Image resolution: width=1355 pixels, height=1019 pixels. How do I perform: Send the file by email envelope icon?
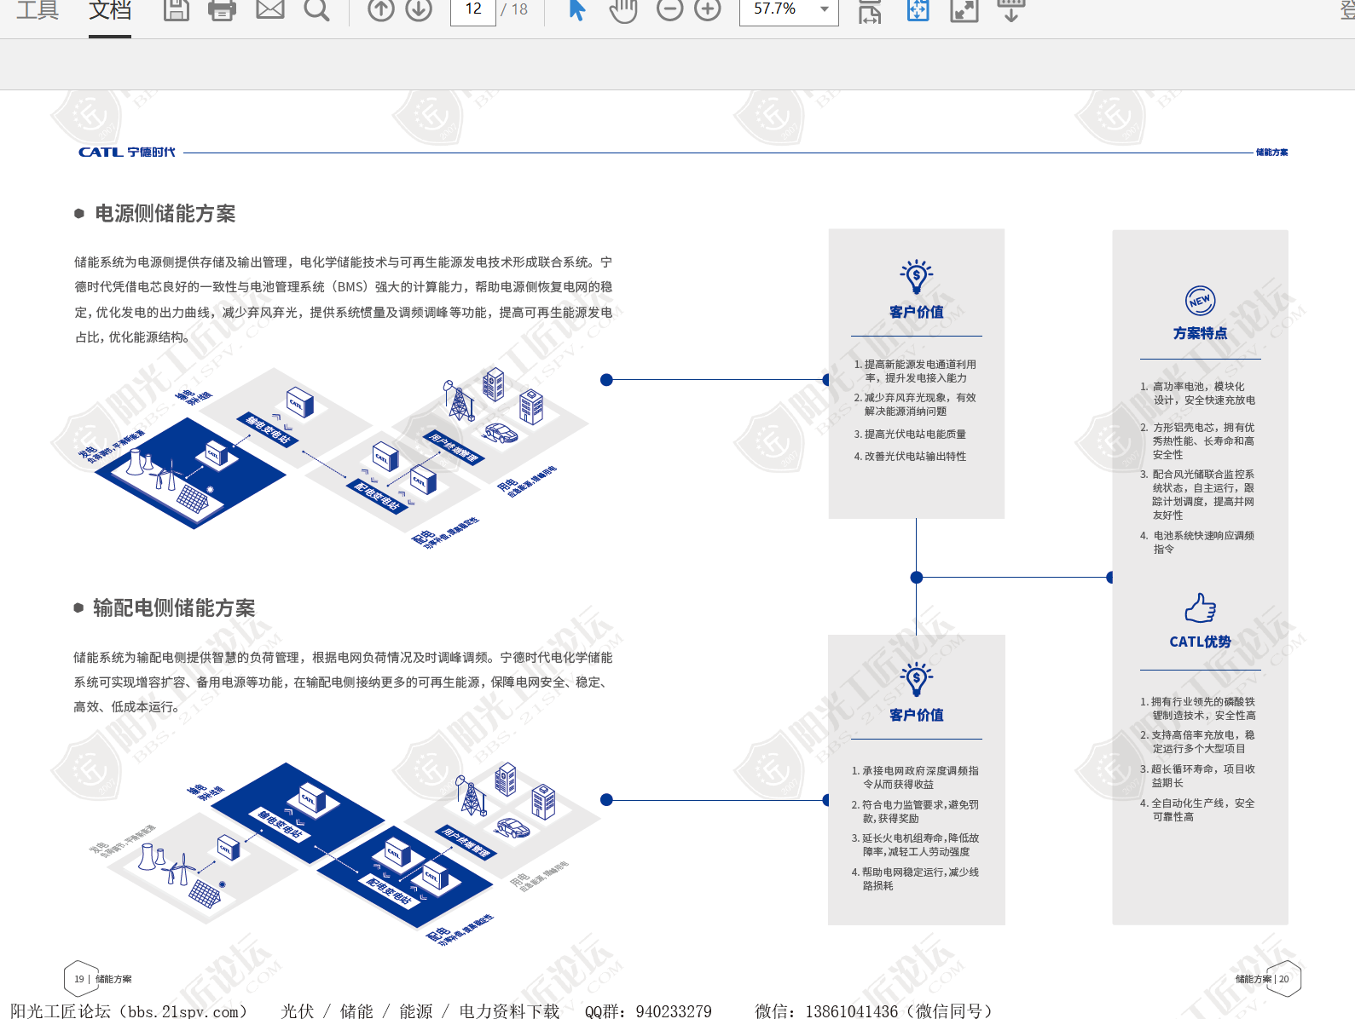click(x=270, y=10)
